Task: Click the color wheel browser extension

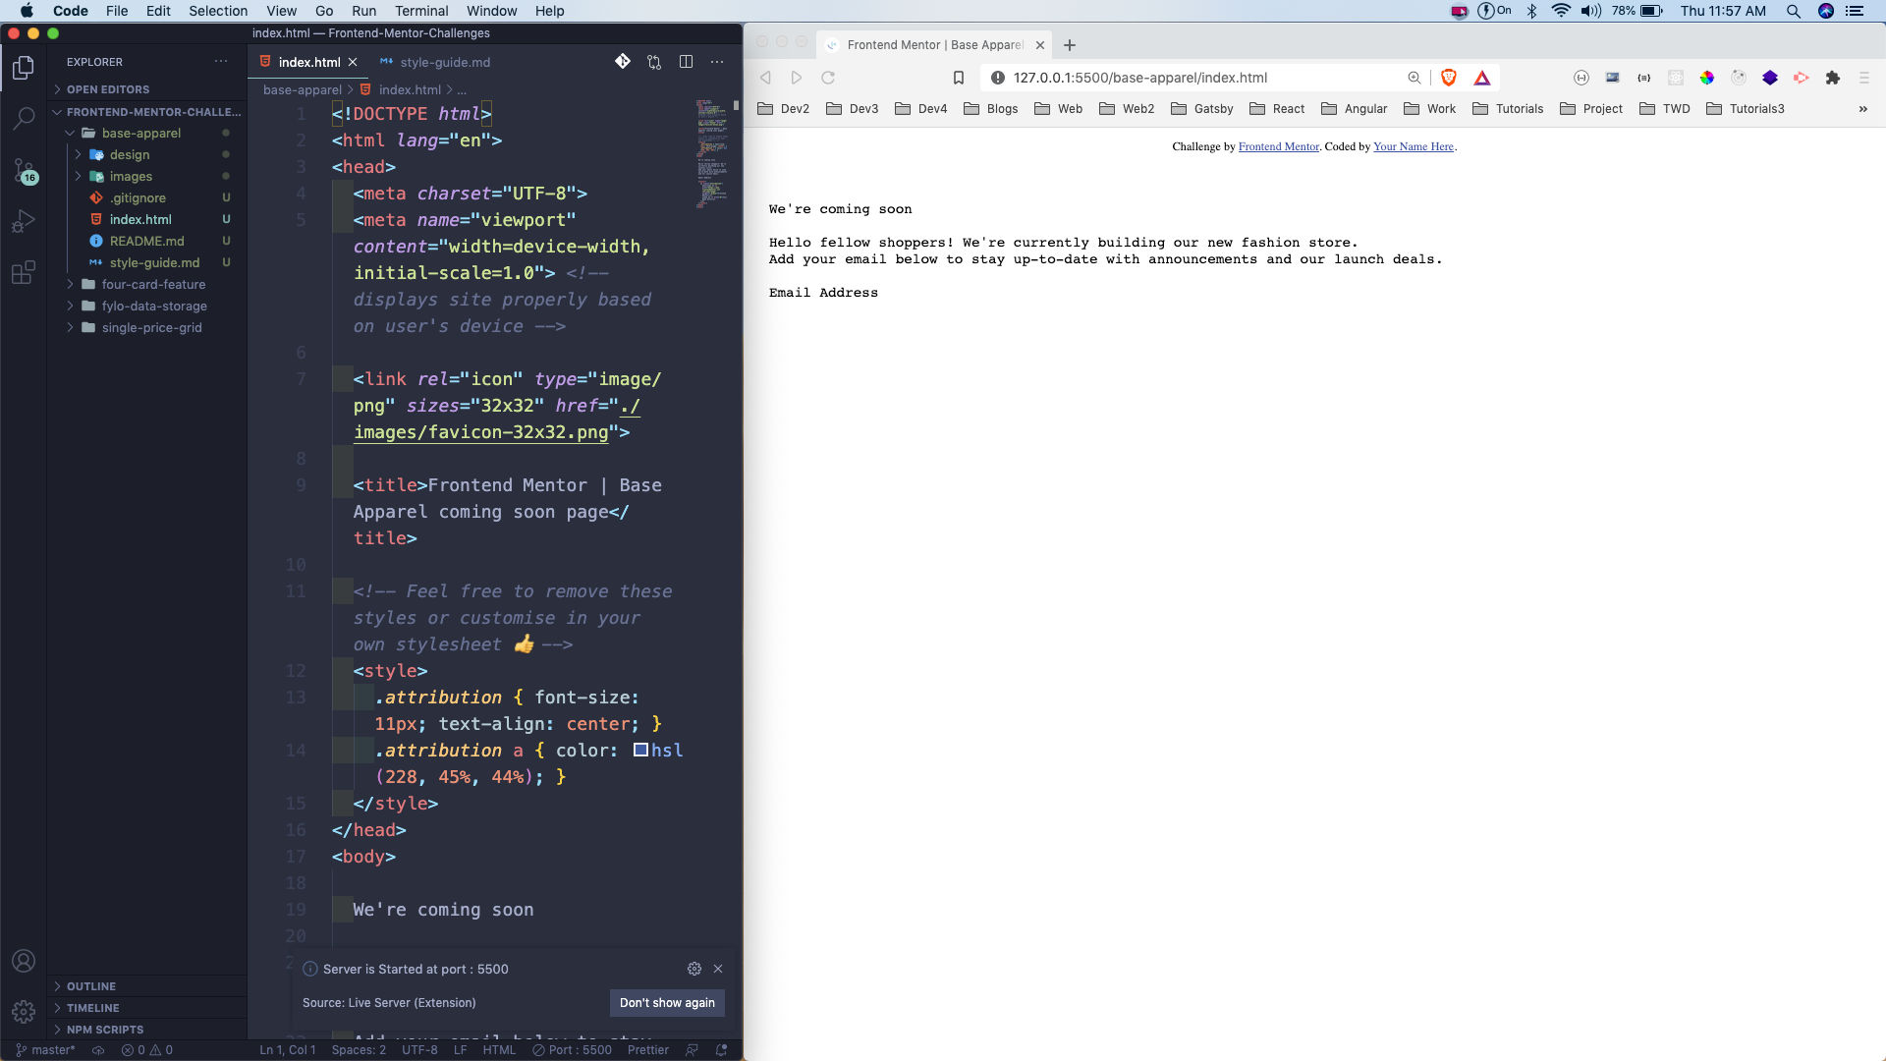Action: pyautogui.click(x=1707, y=78)
